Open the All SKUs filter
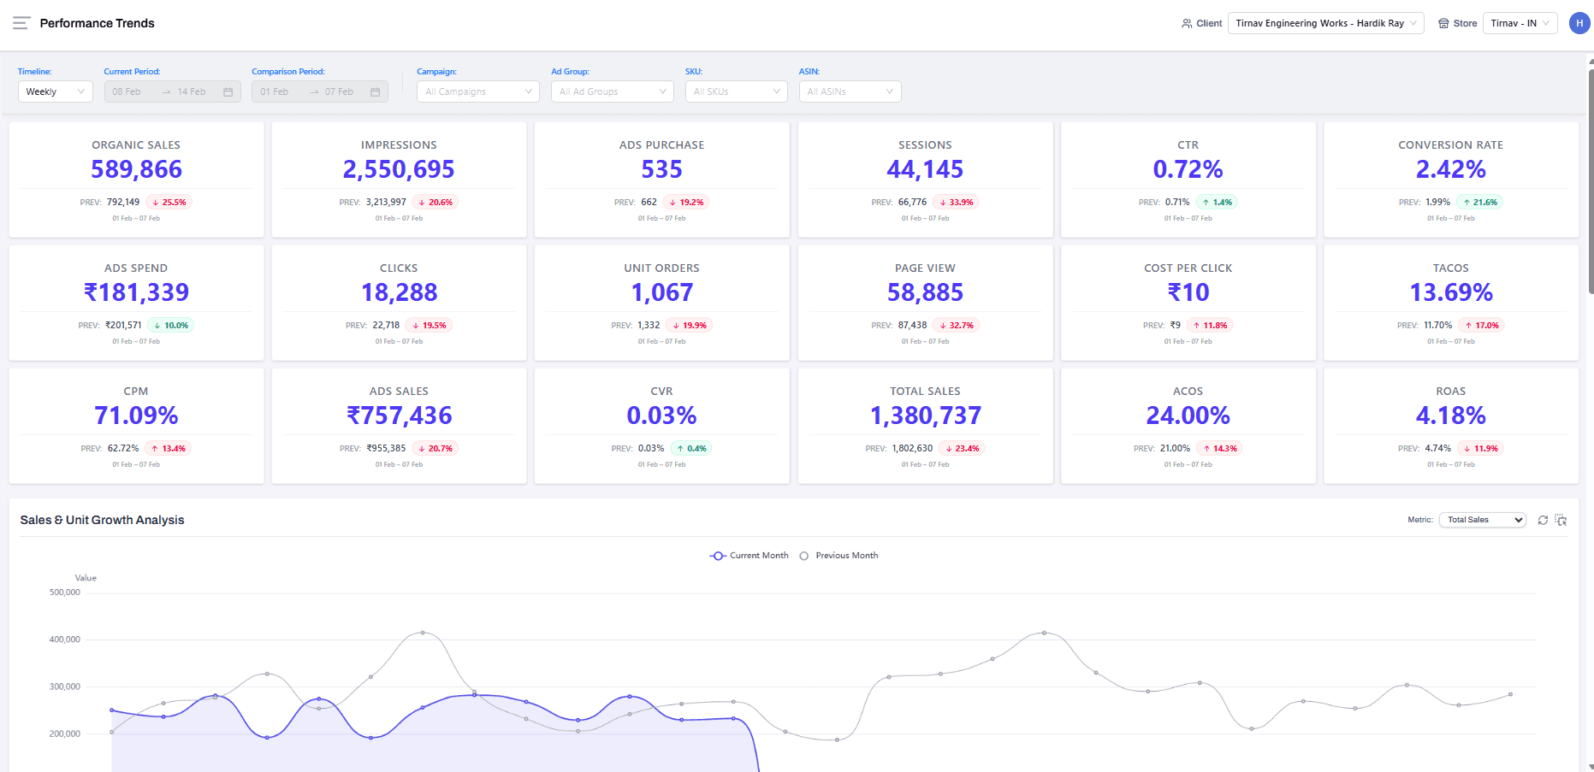 (x=736, y=91)
